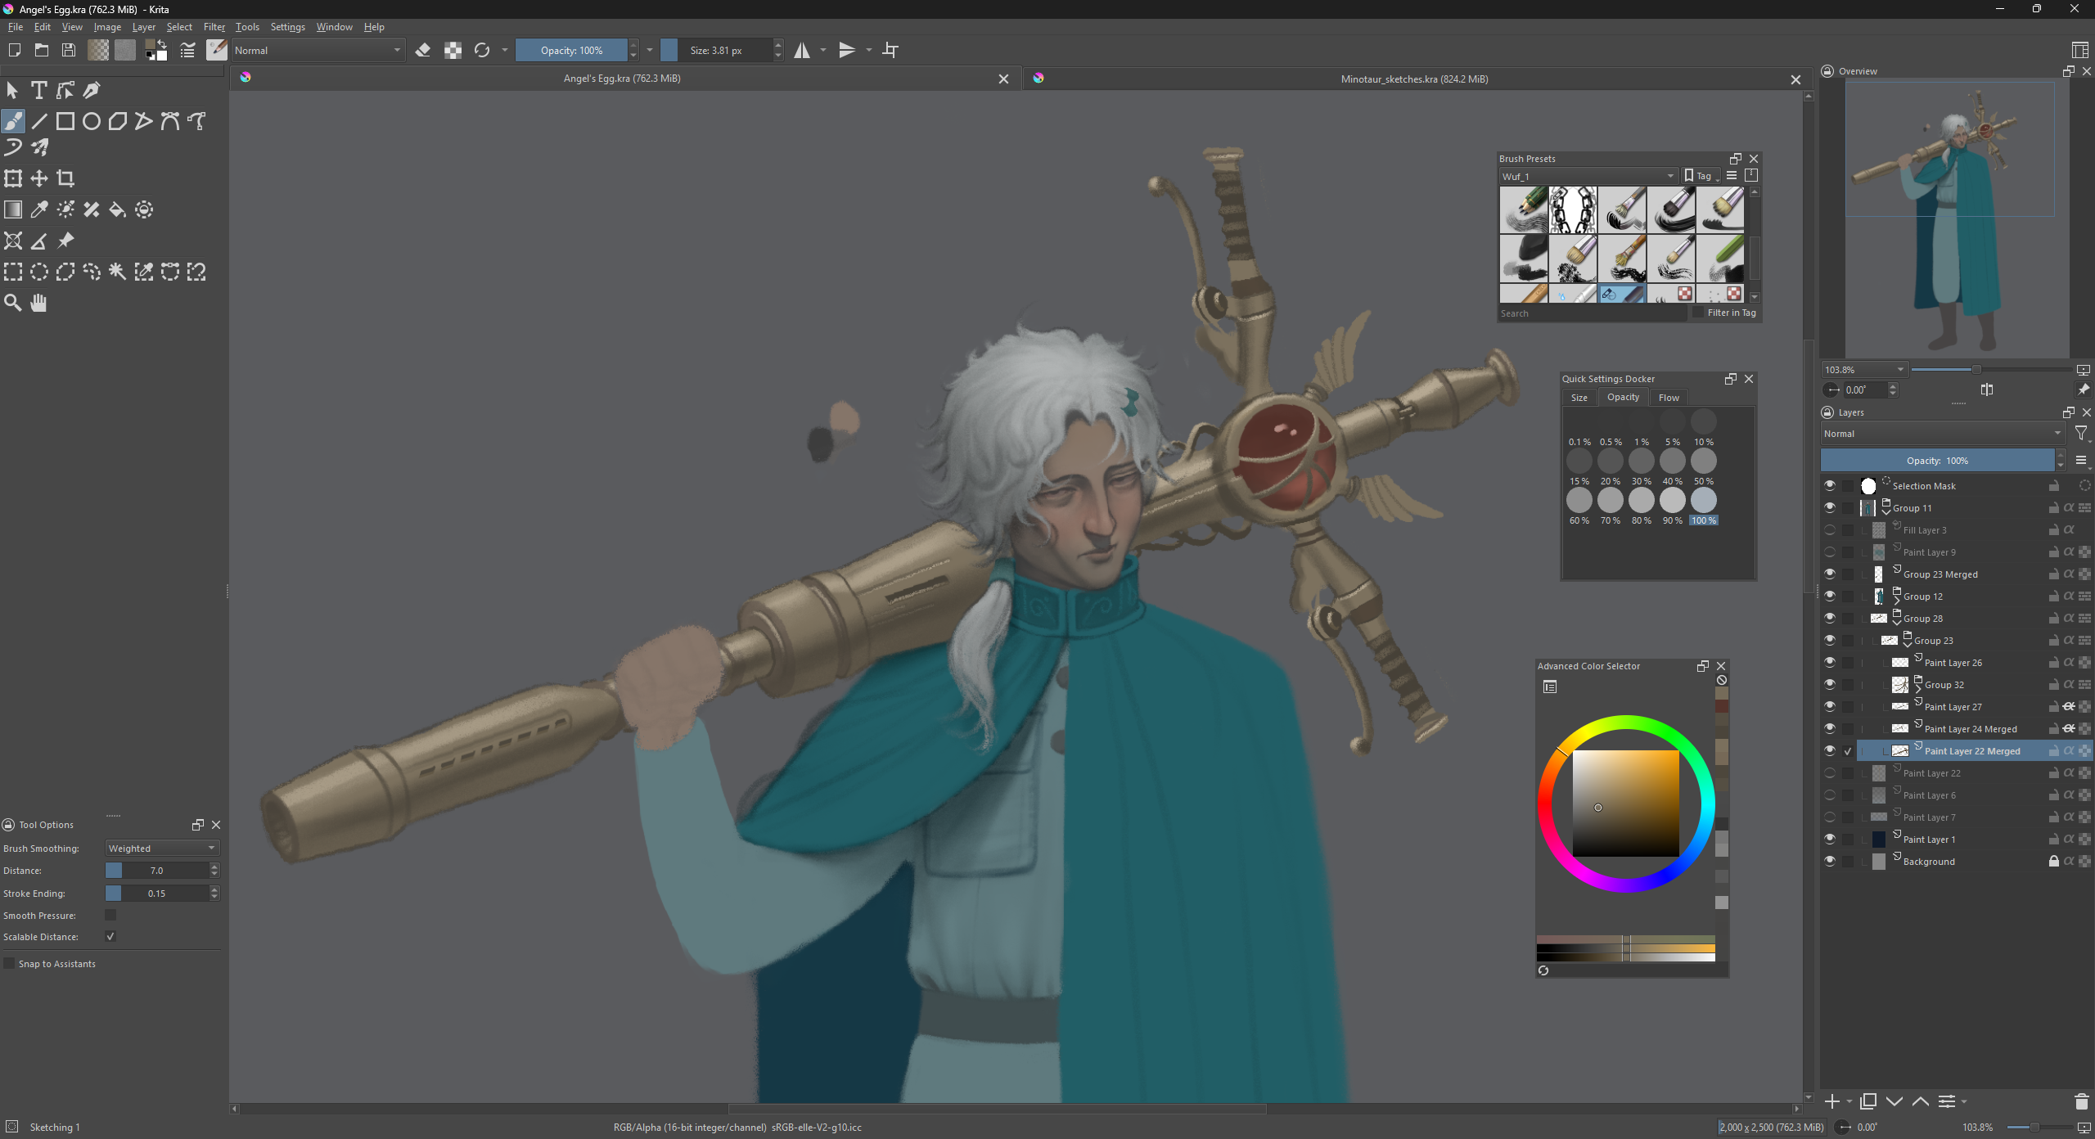Viewport: 2095px width, 1139px height.
Task: Activate the Zoom tool
Action: (x=13, y=303)
